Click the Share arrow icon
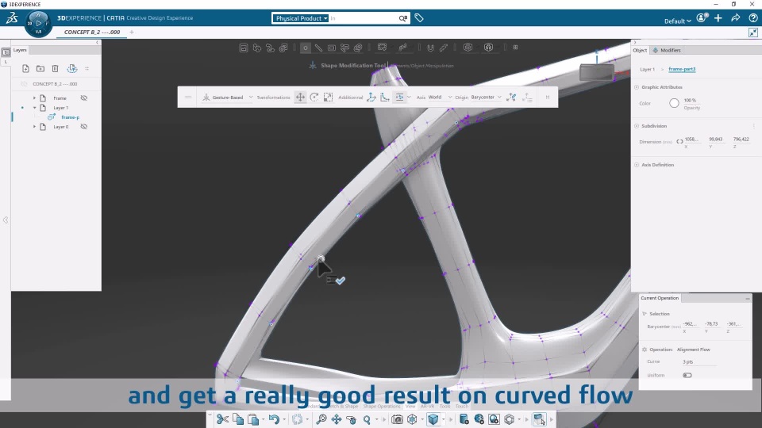762x428 pixels. [736, 18]
